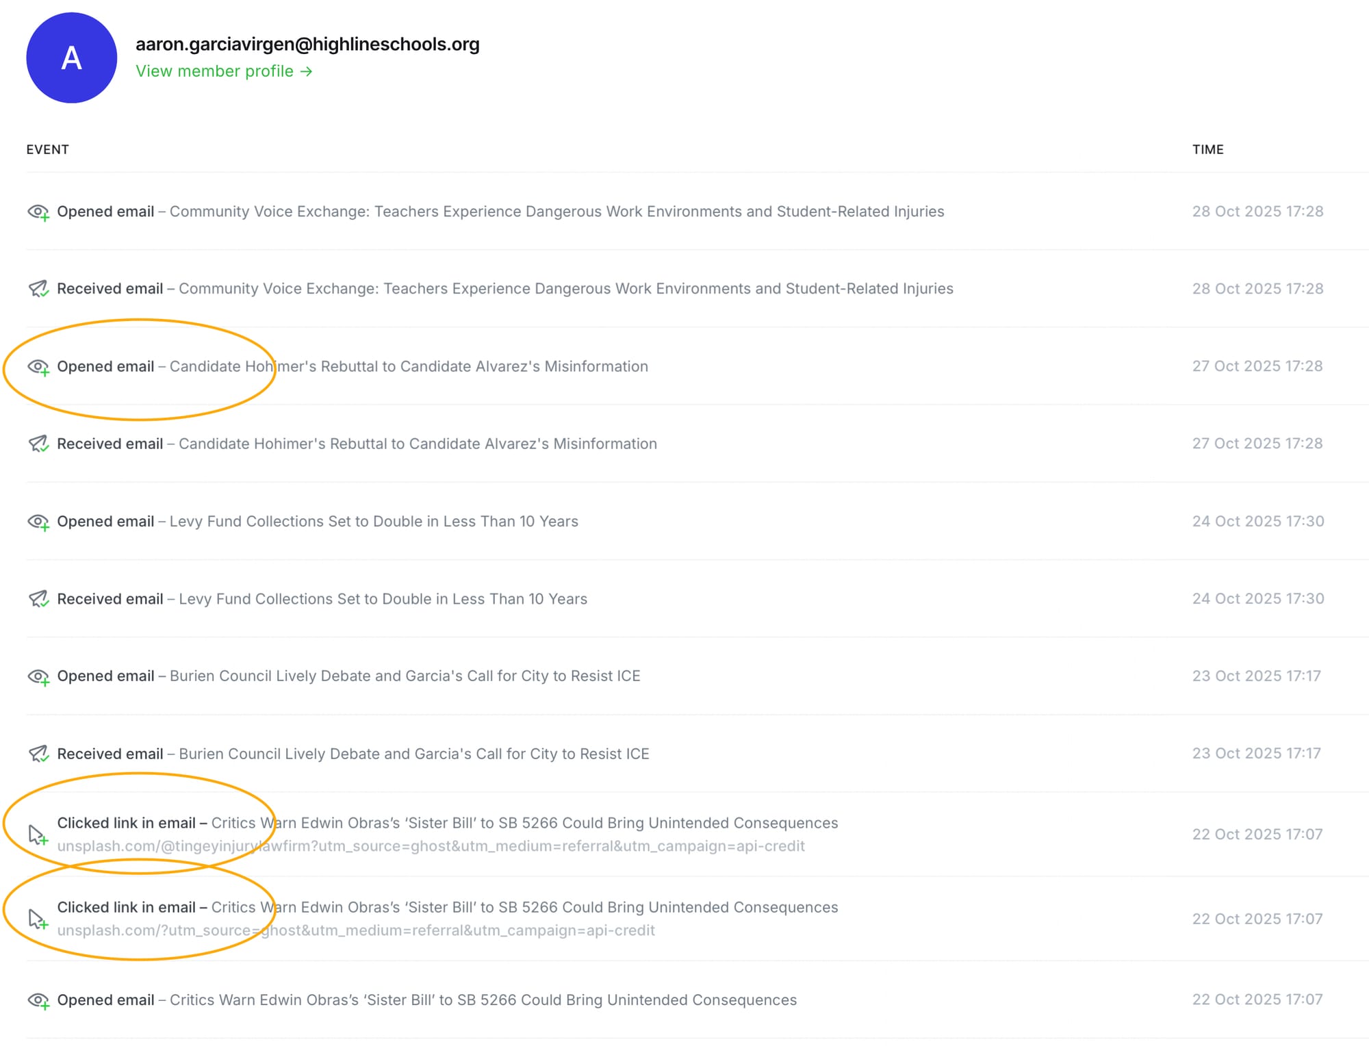Open the Levy Fund Collections title in the received email row

383,599
